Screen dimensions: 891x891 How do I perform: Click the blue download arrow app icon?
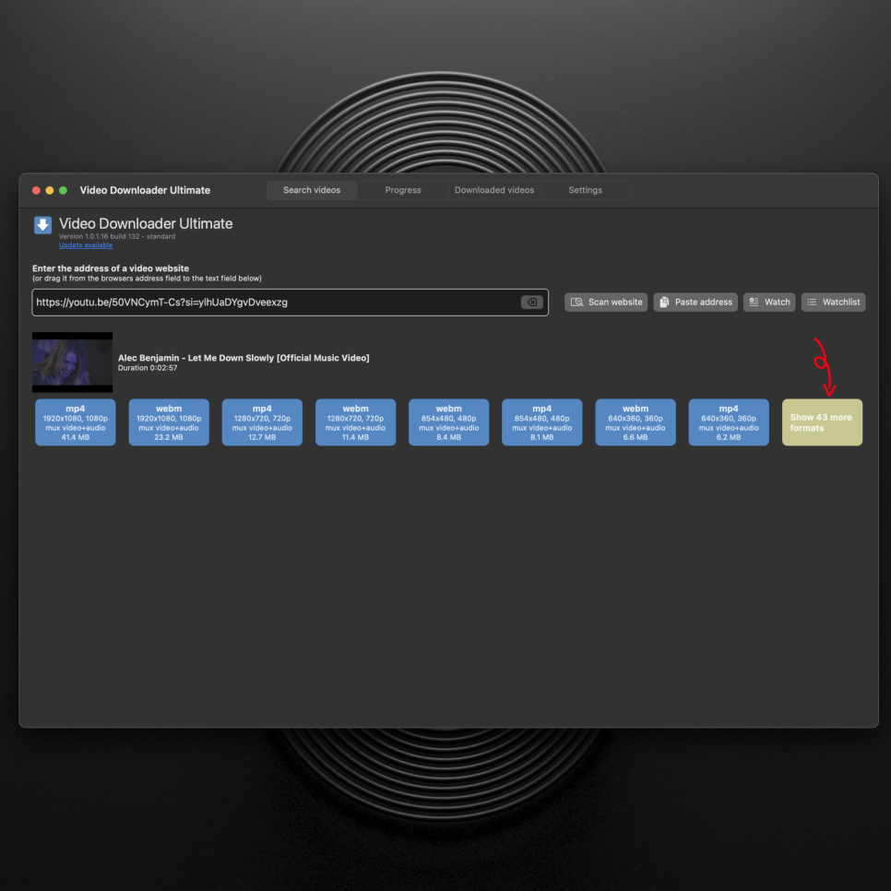42,225
